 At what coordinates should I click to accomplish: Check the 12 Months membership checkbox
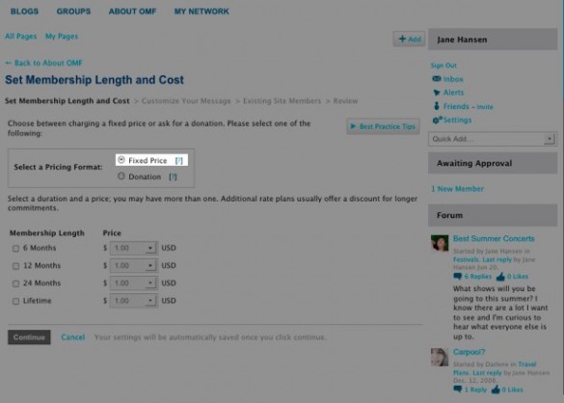tap(15, 266)
